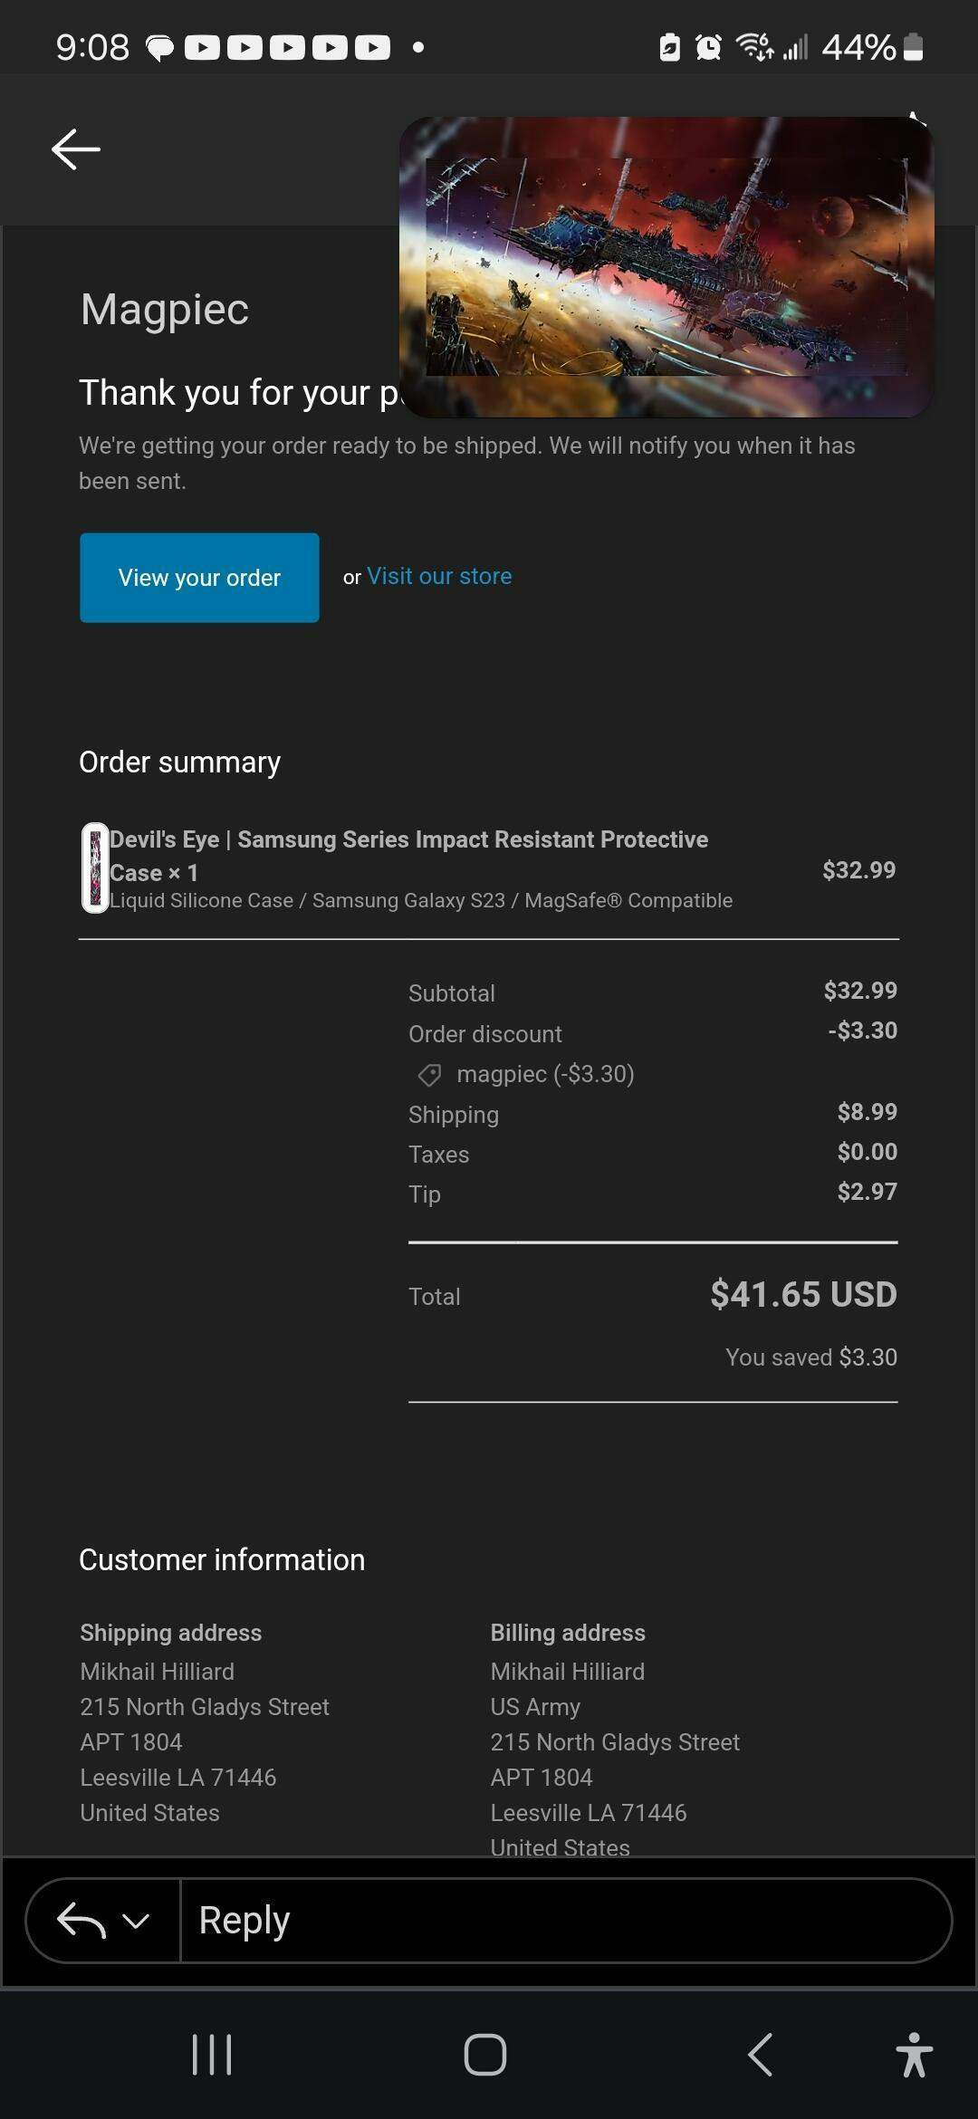The image size is (978, 2119).
Task: Tap the reply arrow icon
Action: pos(81,1920)
